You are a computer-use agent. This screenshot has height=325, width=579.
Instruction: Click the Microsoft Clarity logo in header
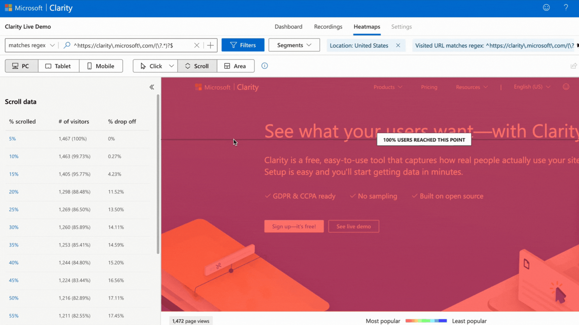click(39, 8)
